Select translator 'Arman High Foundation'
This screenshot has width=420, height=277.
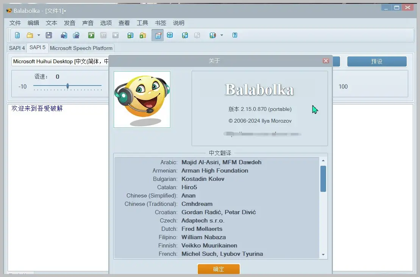(215, 171)
